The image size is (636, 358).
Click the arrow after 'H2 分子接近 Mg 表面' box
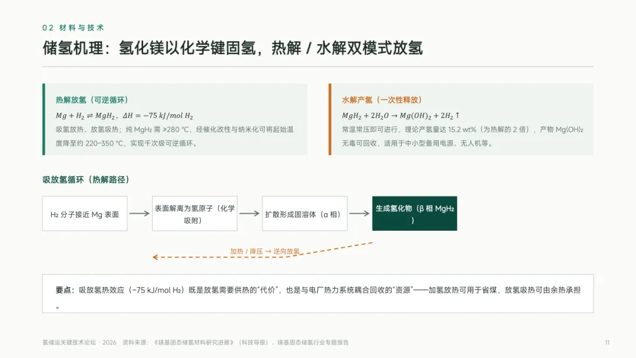140,214
